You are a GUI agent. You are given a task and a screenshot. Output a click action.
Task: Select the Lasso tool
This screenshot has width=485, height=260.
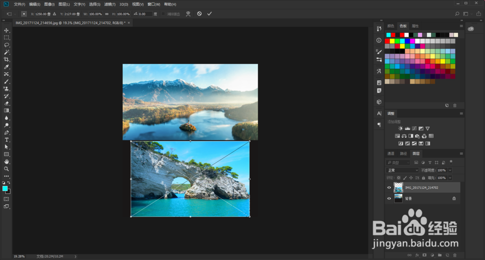(x=6, y=45)
